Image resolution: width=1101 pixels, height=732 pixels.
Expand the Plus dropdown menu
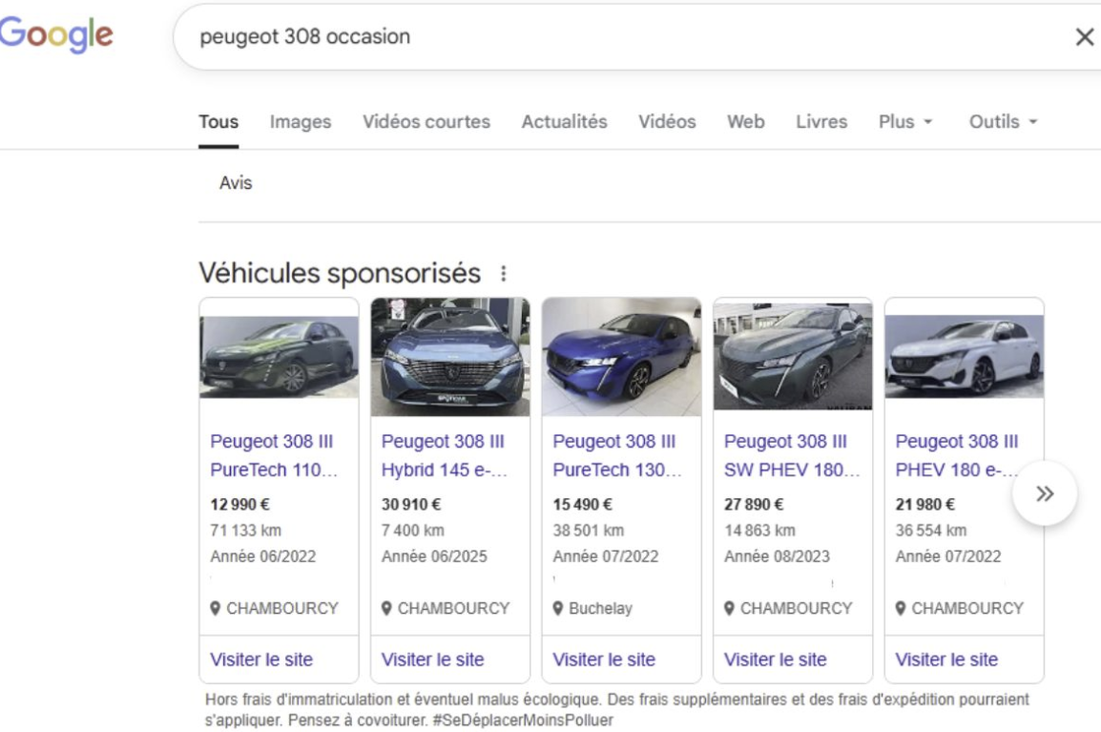point(904,122)
